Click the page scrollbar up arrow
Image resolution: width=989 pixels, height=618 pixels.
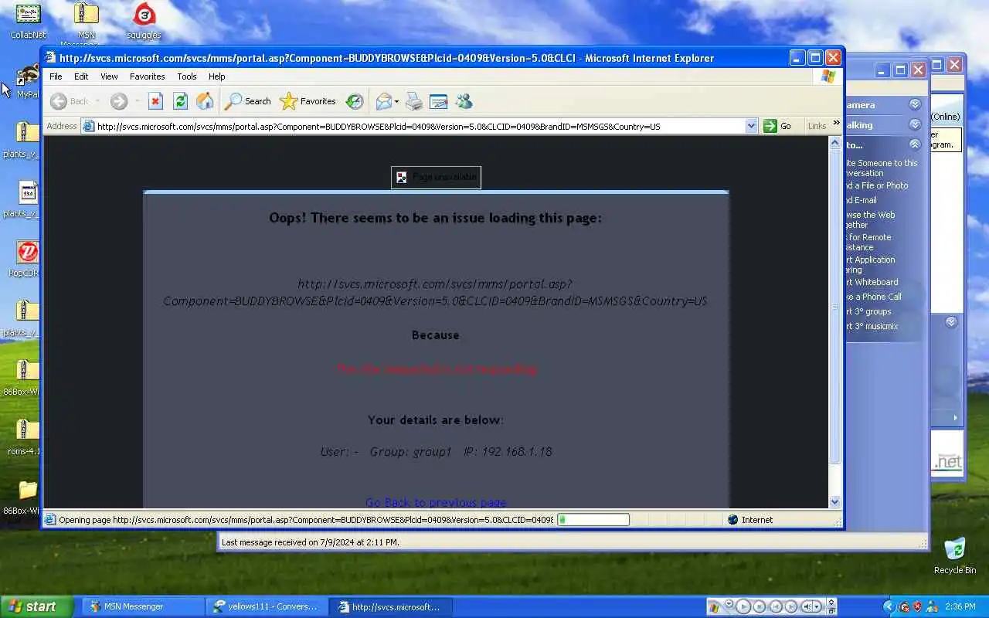(834, 143)
